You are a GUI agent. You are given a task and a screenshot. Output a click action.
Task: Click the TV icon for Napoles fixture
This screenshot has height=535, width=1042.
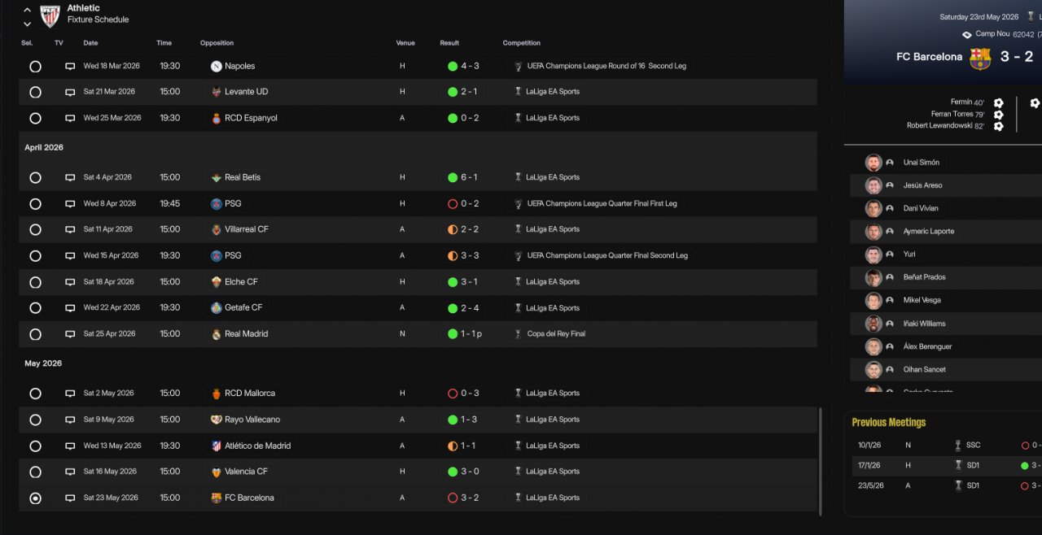(x=70, y=67)
